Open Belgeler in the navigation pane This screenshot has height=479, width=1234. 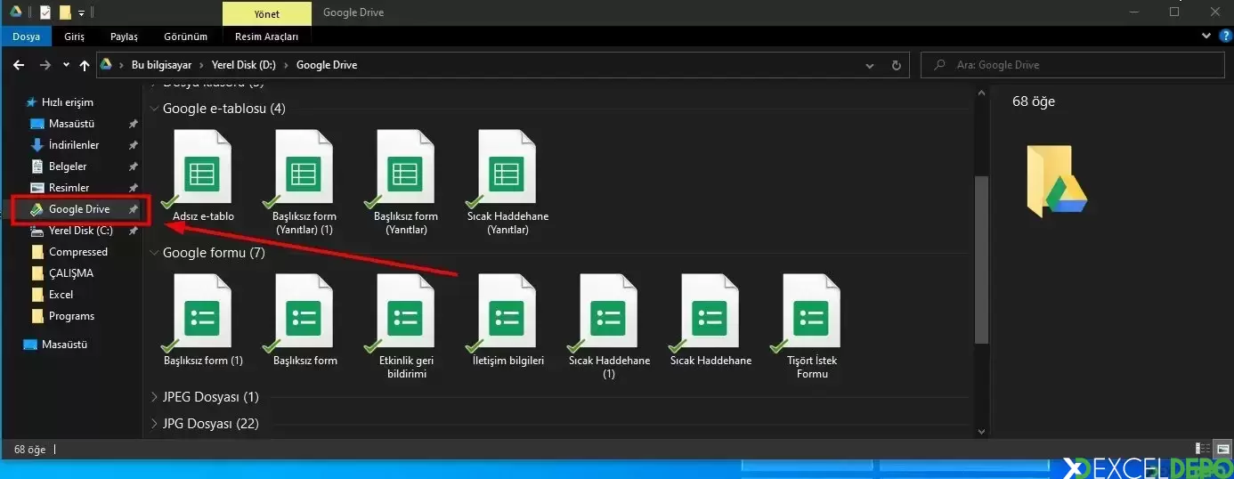[x=68, y=166]
